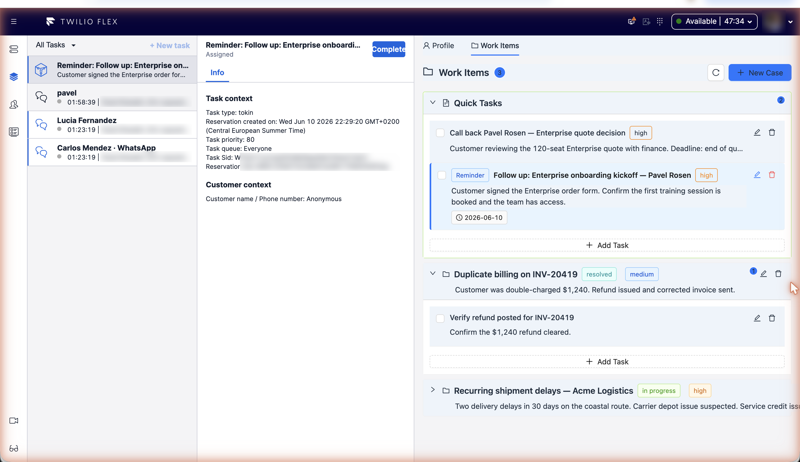Select the Info tab
800x462 pixels.
[x=217, y=73]
